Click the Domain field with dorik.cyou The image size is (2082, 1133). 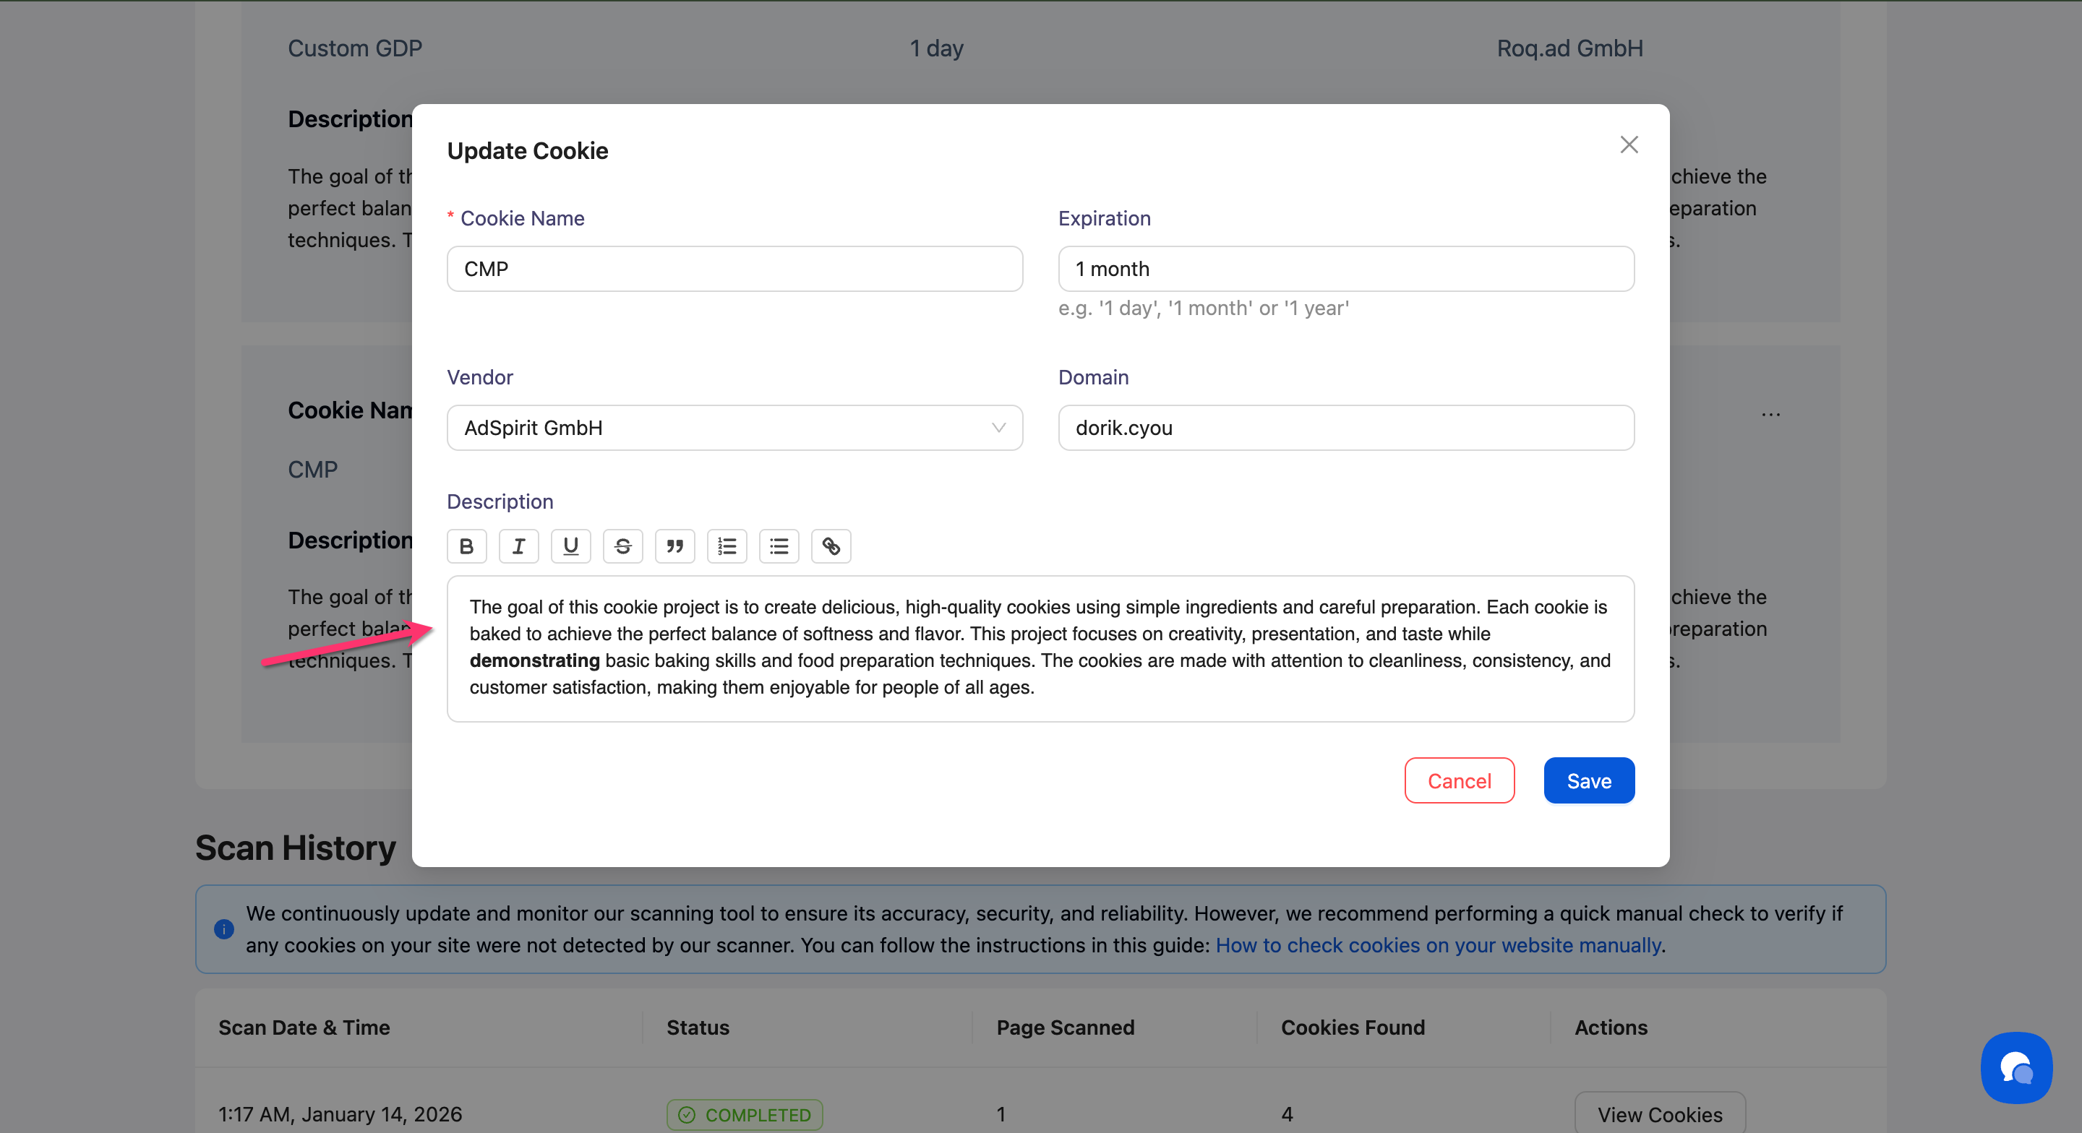click(x=1345, y=428)
